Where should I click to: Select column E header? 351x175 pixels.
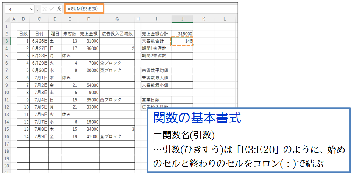70,19
